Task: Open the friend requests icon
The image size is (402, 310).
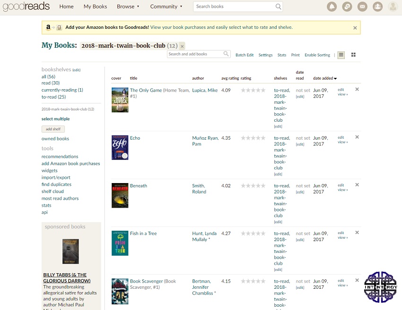Action: pos(377,7)
